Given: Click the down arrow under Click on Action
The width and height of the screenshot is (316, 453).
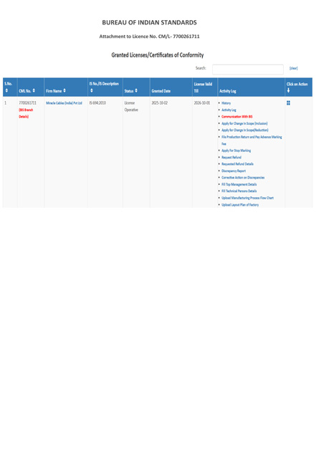Looking at the screenshot, I should (x=288, y=90).
